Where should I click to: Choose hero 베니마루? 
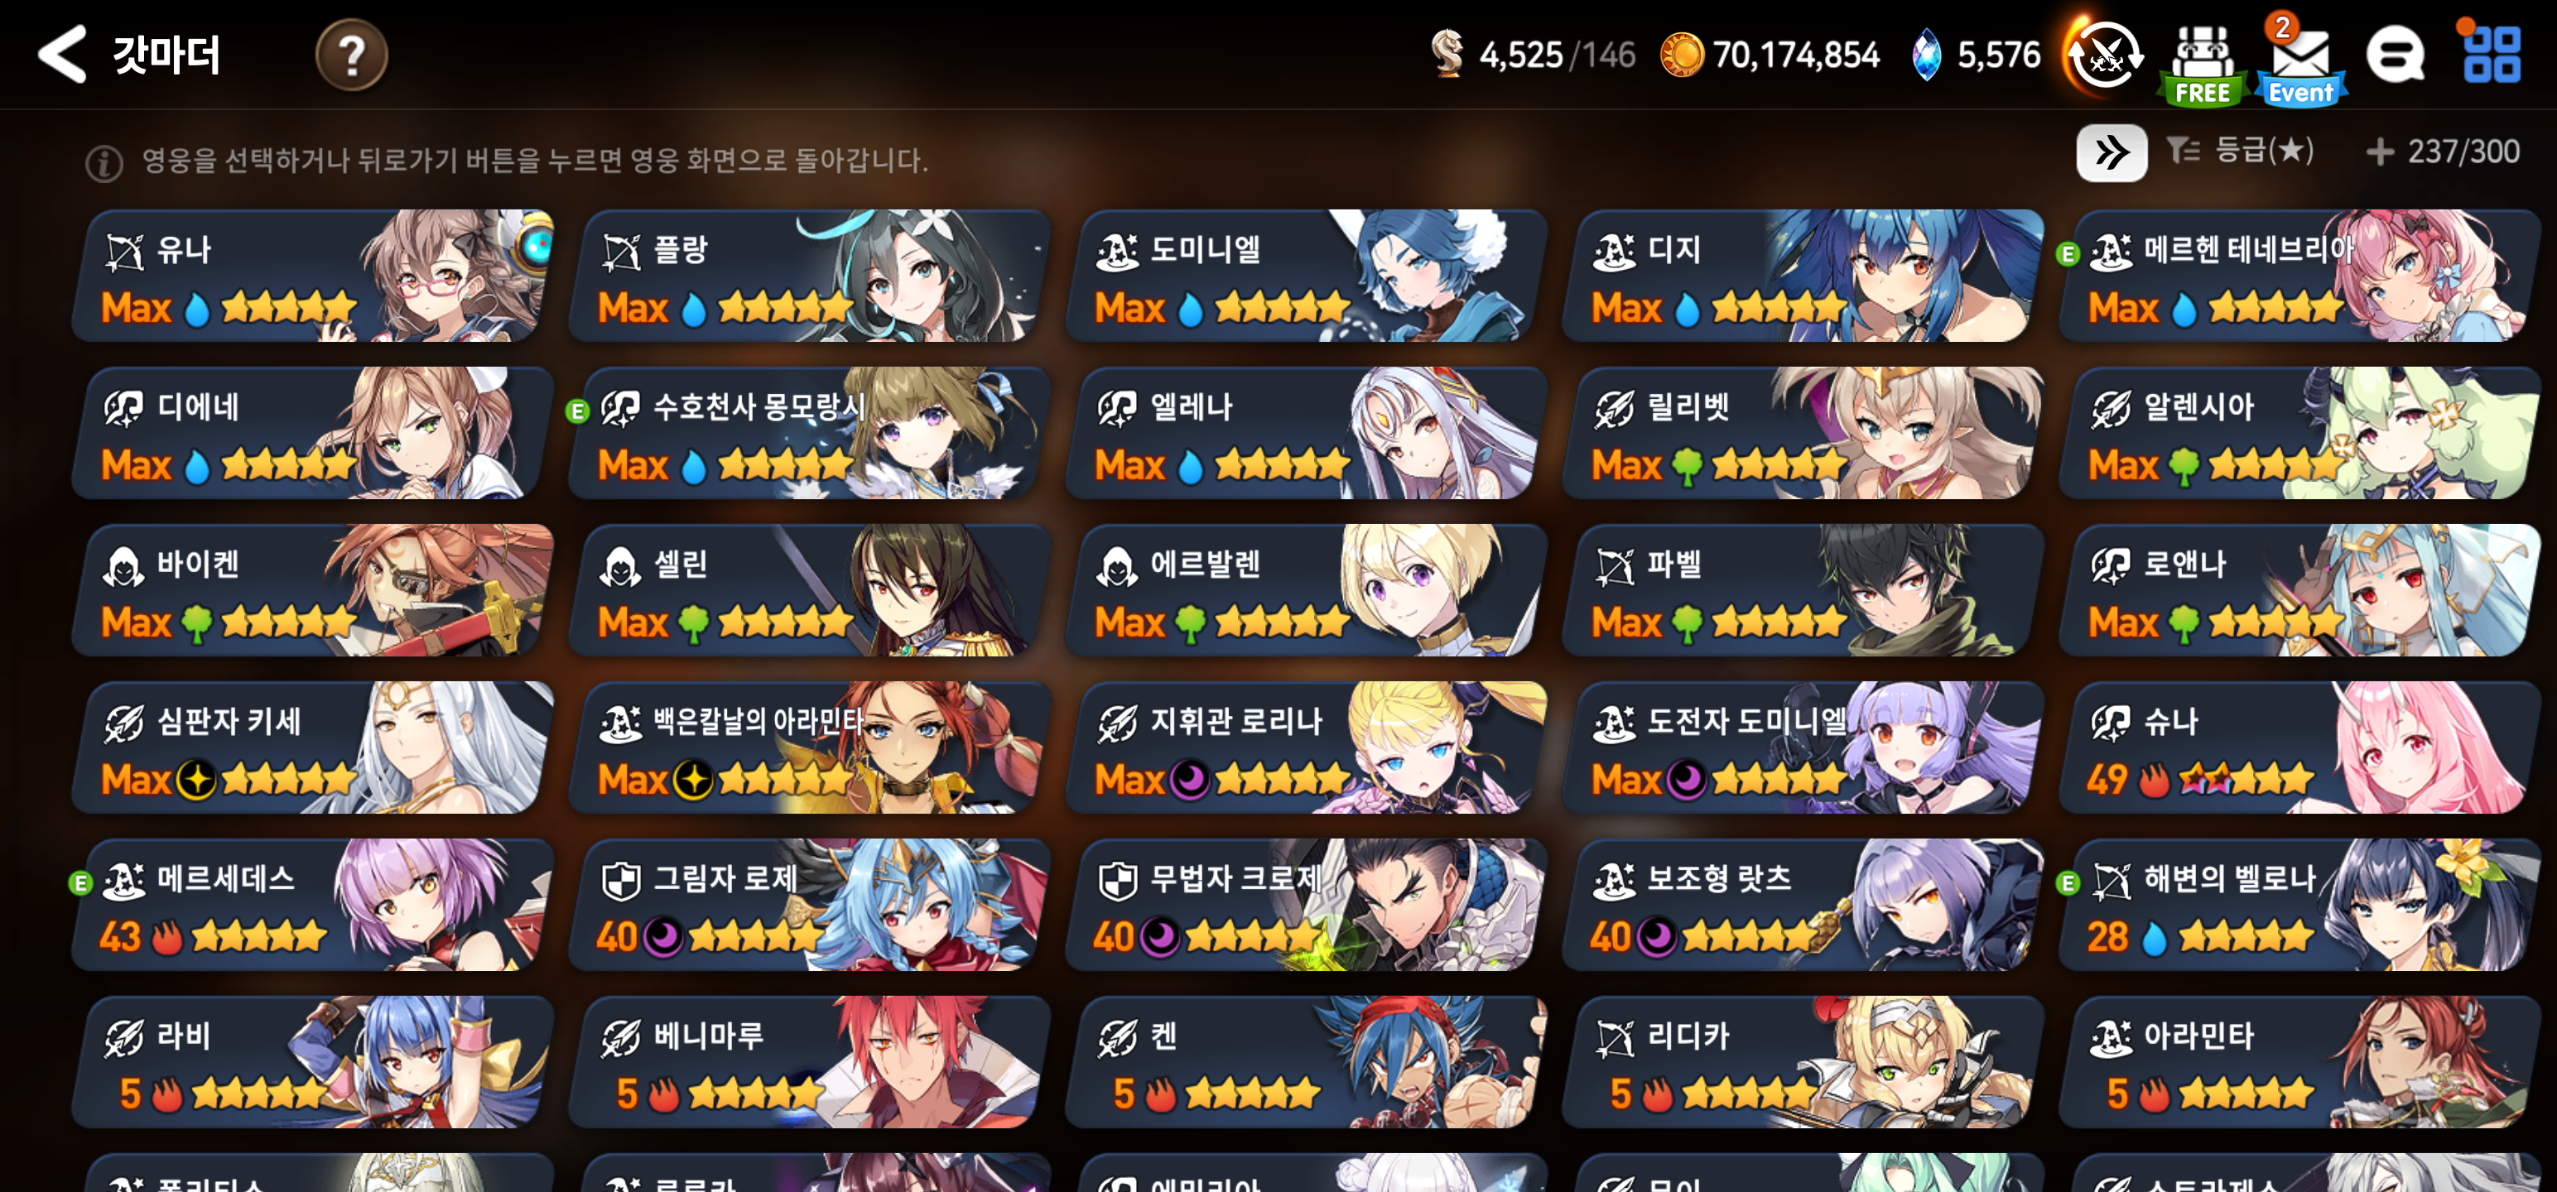(810, 1062)
